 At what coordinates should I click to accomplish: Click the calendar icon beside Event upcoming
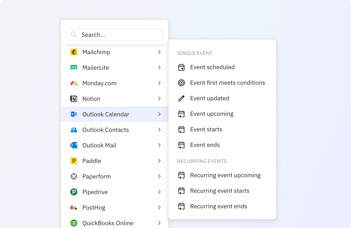pos(181,114)
